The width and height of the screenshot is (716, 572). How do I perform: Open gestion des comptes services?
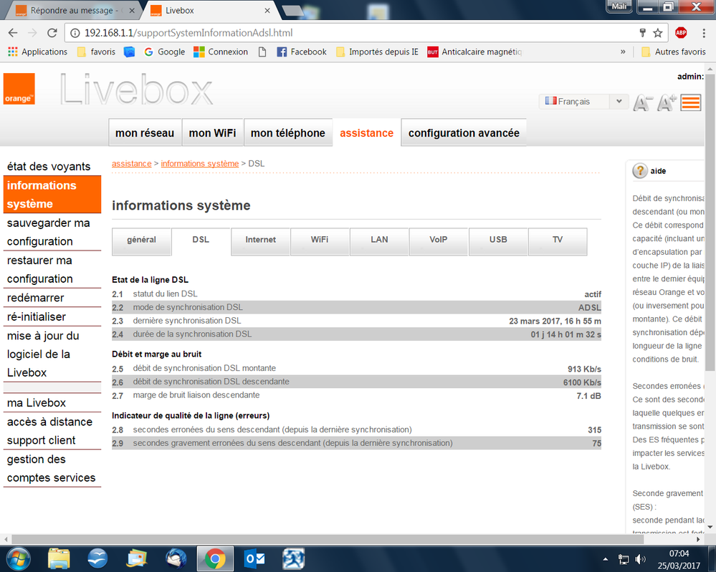point(51,468)
